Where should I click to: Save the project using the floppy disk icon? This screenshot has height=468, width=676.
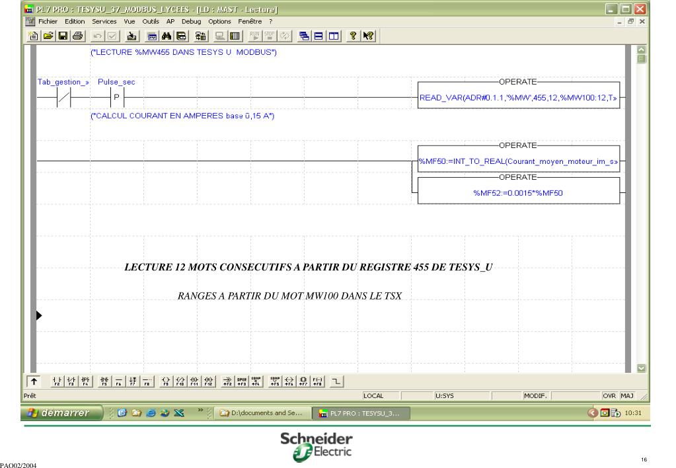pos(63,36)
